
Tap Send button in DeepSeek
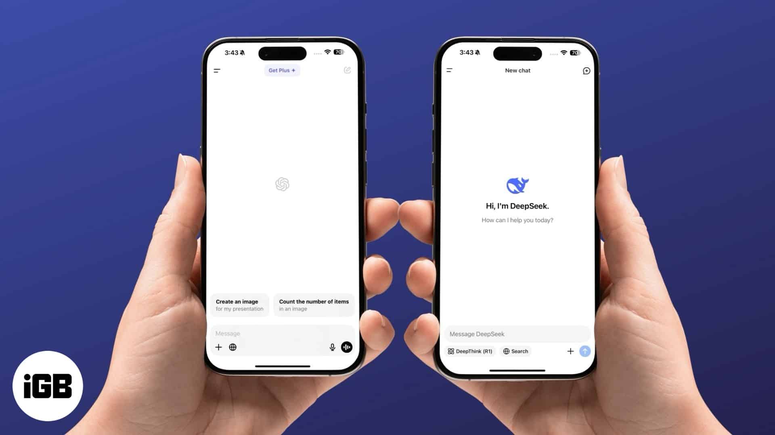(585, 351)
